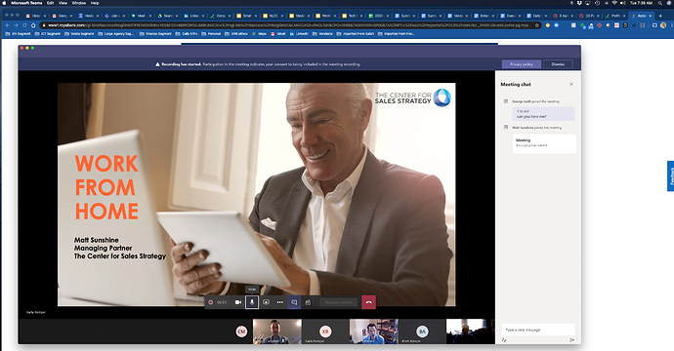
Task: Toggle the camera in the meeting toolbar
Action: click(237, 302)
